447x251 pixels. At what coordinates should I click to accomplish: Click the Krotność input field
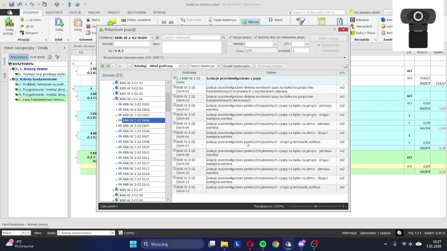300,51
